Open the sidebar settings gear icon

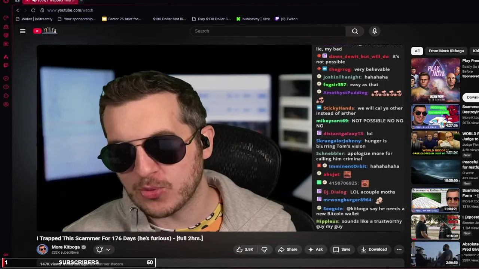pos(6,104)
